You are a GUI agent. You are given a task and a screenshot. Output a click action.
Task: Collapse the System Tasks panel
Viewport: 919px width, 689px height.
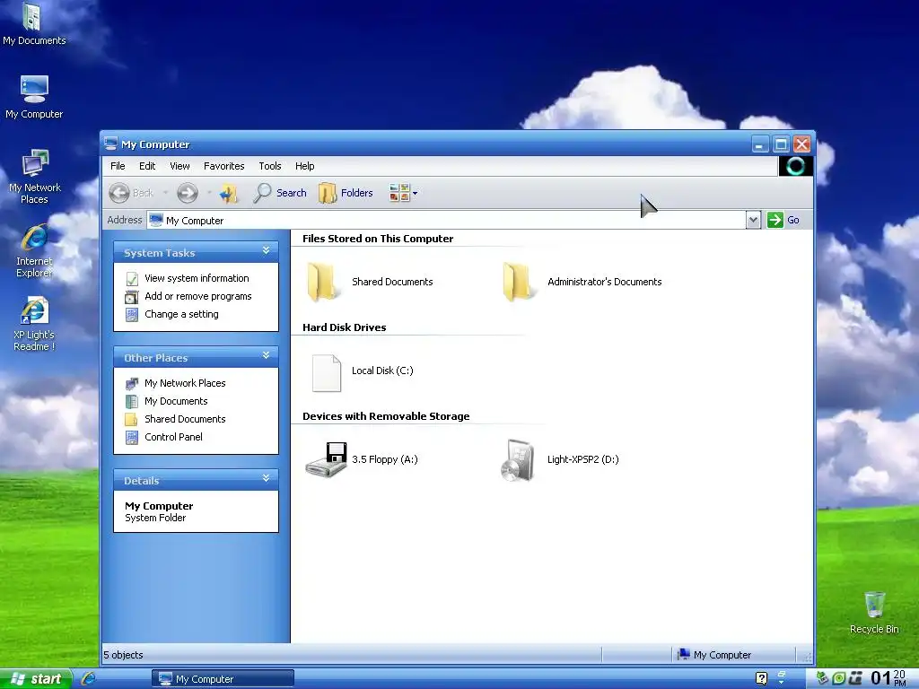tap(266, 251)
